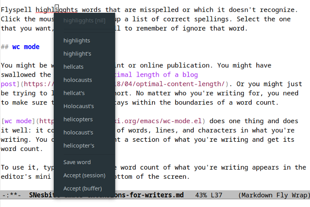Choose 'Accept (session)' menu entry
This screenshot has width=310, height=207.
click(x=84, y=176)
